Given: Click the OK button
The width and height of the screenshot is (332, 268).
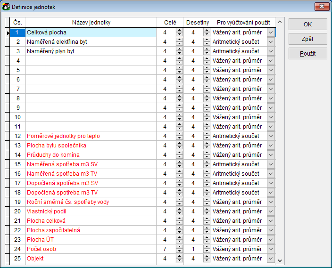Looking at the screenshot, I should 307,24.
